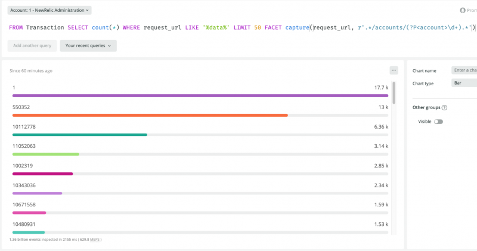Click the Since 60 minutes ago label
Viewport: 477px width, 251px height.
(x=31, y=70)
